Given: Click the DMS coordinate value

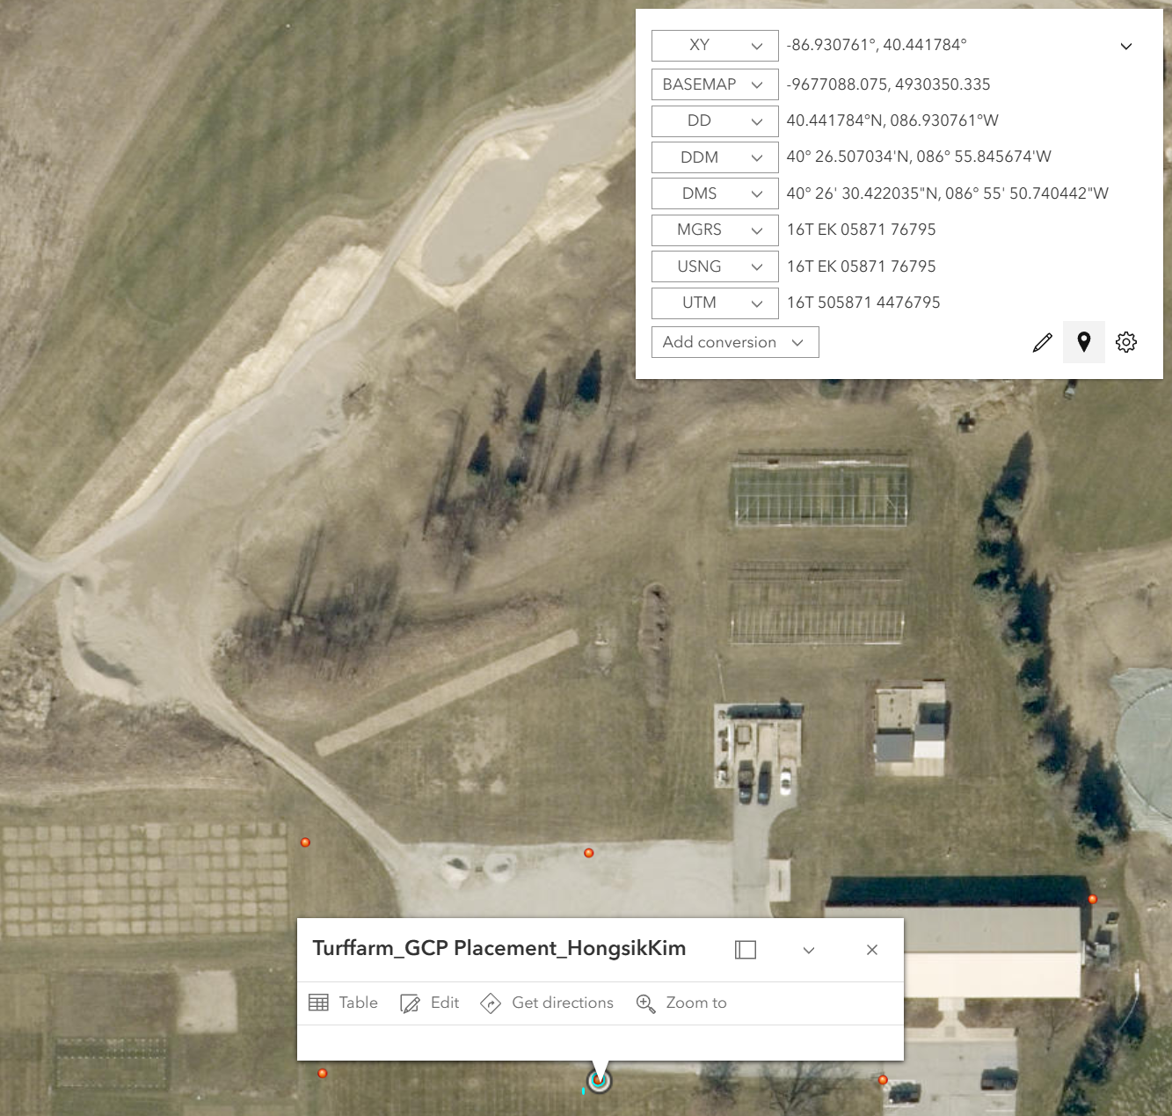Looking at the screenshot, I should [948, 193].
